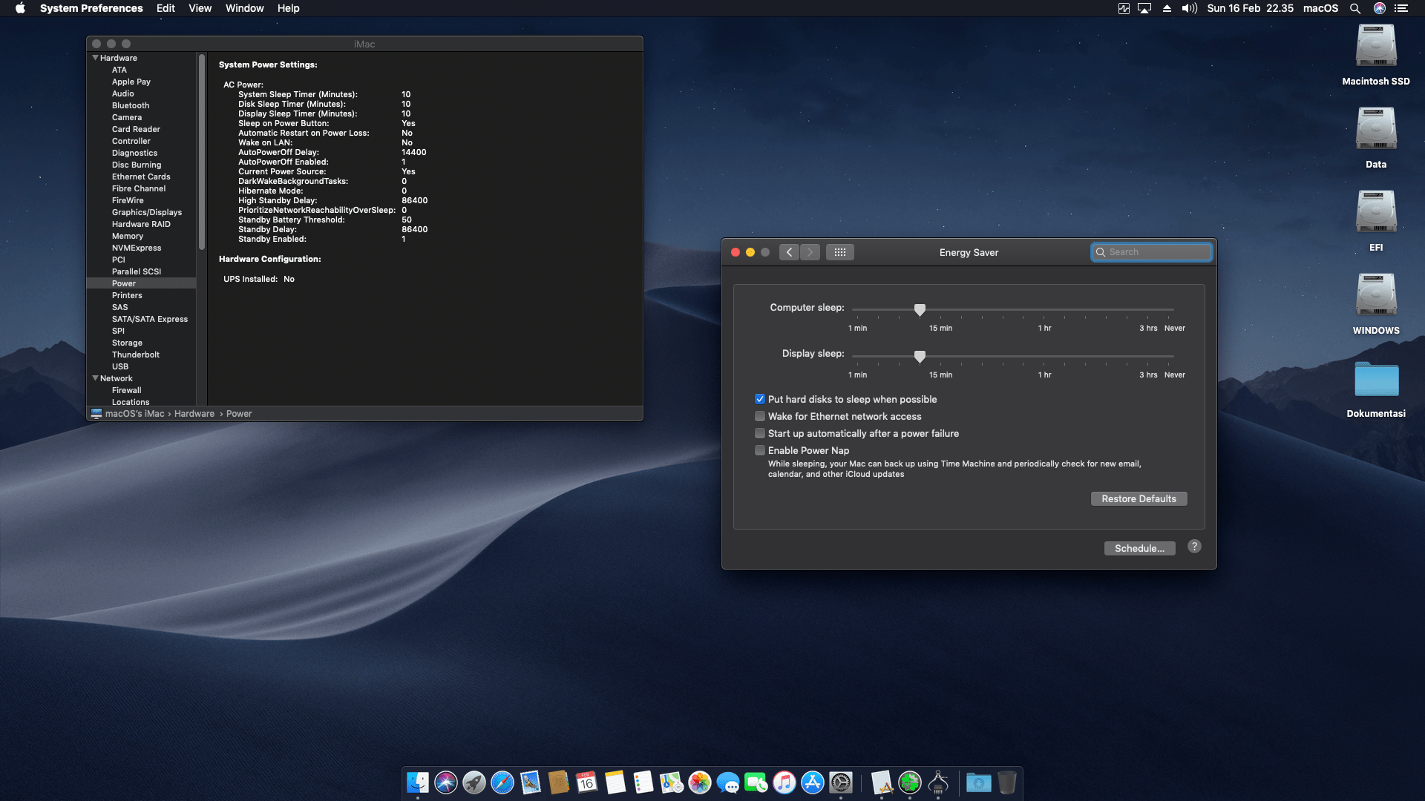Click Display sleep slider thumb

point(920,356)
